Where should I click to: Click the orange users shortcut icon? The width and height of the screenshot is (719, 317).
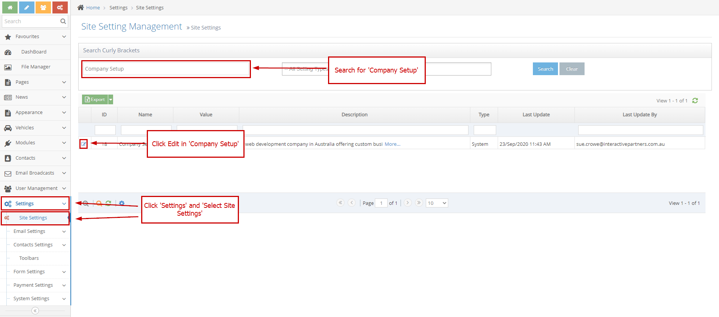43,7
